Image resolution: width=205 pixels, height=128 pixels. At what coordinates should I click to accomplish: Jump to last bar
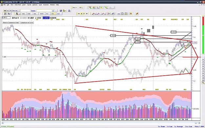(87, 13)
